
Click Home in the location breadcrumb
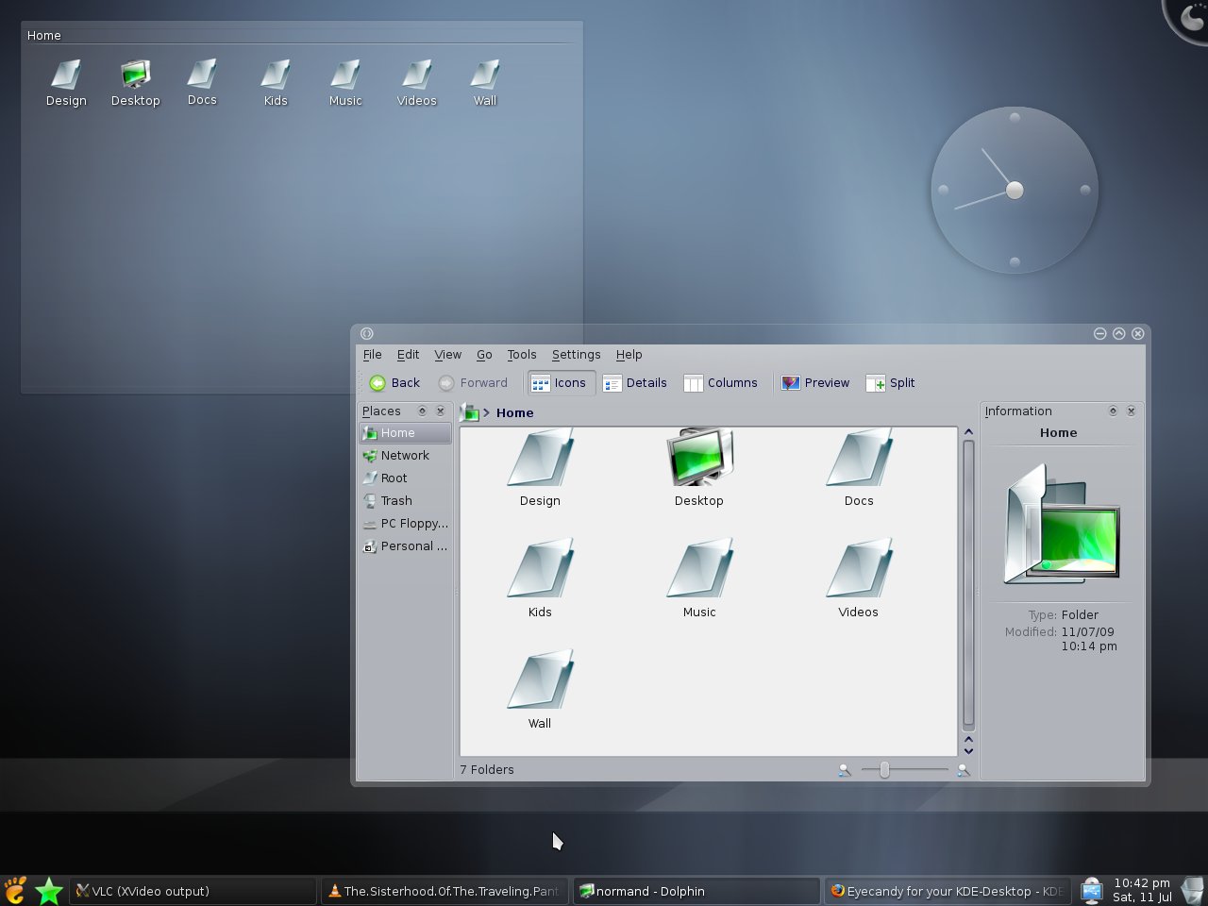coord(514,412)
